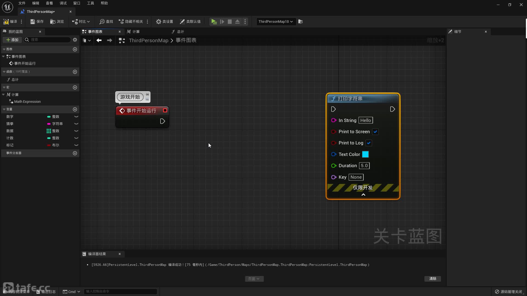Open the graph bookmarks dropdown
527x296 pixels.
tap(87, 40)
